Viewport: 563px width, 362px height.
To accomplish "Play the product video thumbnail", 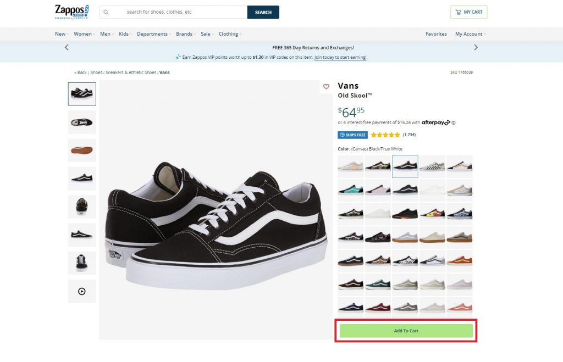I will (x=82, y=291).
